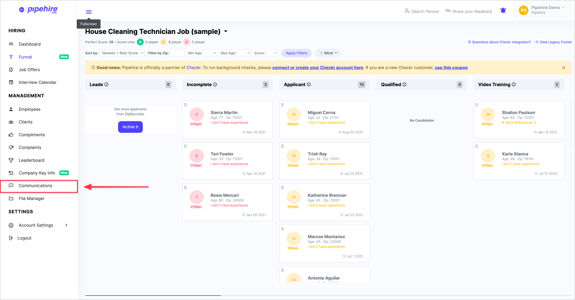
Task: Expand the Account Settings chevron
Action: (66, 225)
